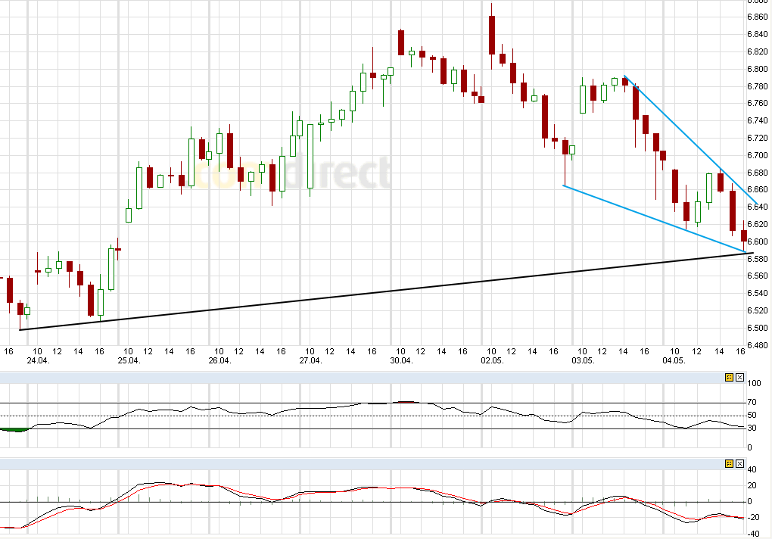
Task: Select the 6.760 price axis value
Action: pos(757,103)
